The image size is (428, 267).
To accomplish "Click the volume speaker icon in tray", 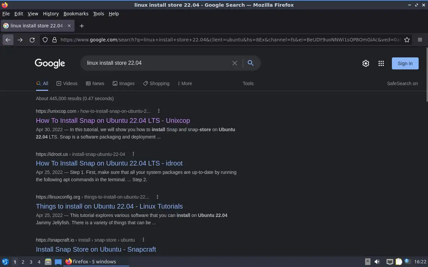I will tap(377, 262).
